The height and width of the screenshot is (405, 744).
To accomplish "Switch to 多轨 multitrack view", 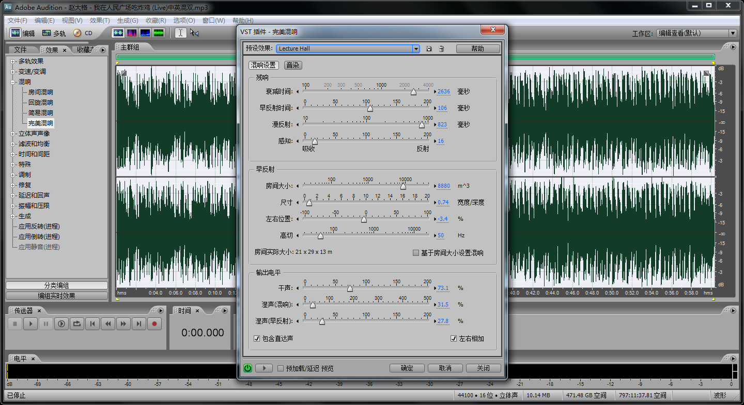I will click(54, 33).
